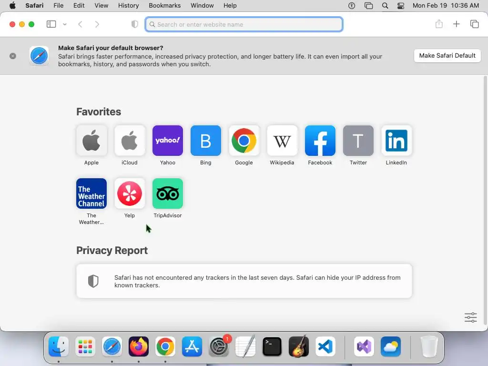Open Finder from the Dock

pos(59,346)
